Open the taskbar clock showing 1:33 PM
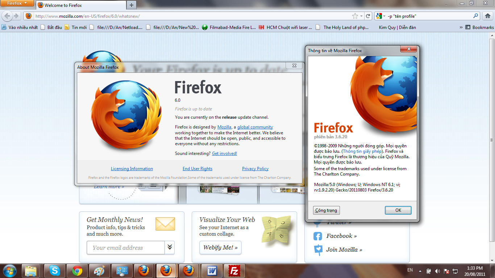This screenshot has height=278, width=495. [474, 271]
